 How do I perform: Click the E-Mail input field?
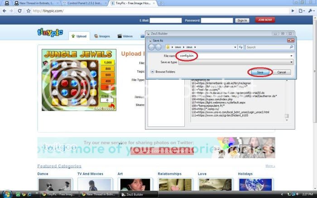point(165,20)
